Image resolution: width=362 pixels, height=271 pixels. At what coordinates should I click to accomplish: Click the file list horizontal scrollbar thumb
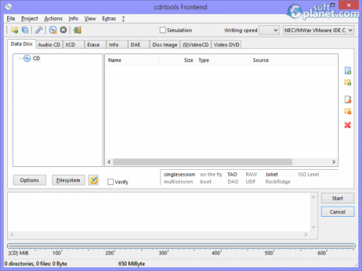203,162
